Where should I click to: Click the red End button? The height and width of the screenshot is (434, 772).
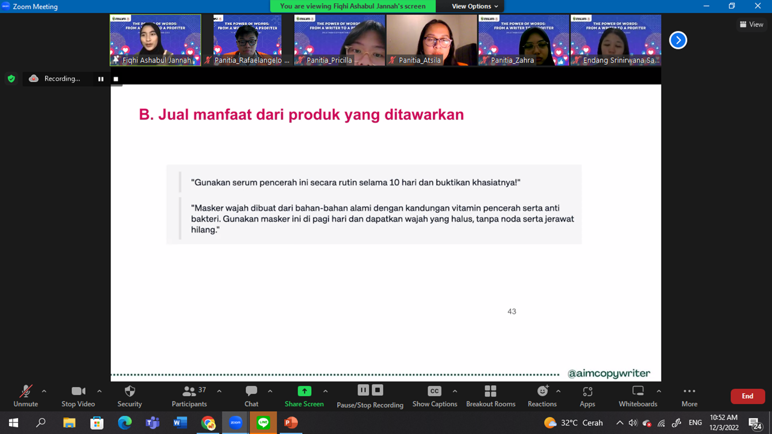[747, 396]
